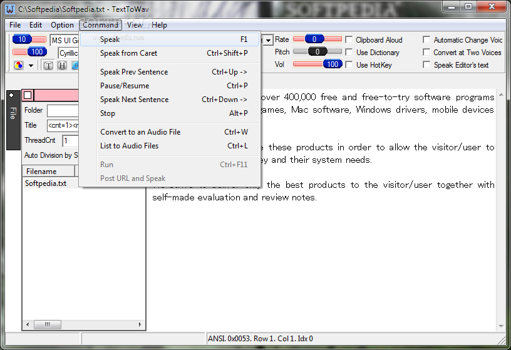Image resolution: width=511 pixels, height=350 pixels.
Task: Choose List to Audio Files
Action: click(170, 146)
